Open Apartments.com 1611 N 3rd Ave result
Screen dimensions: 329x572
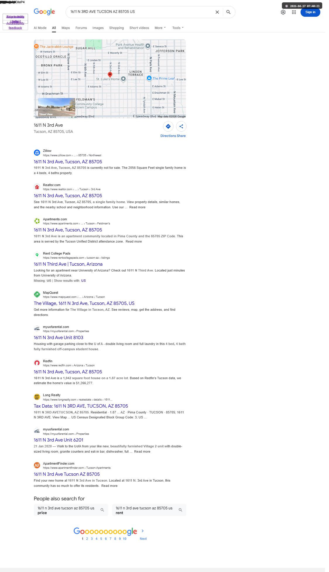click(x=68, y=230)
